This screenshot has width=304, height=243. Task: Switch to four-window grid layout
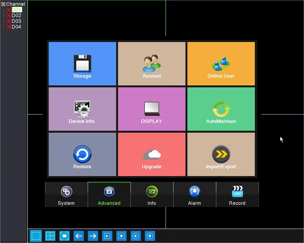[x=50, y=236]
